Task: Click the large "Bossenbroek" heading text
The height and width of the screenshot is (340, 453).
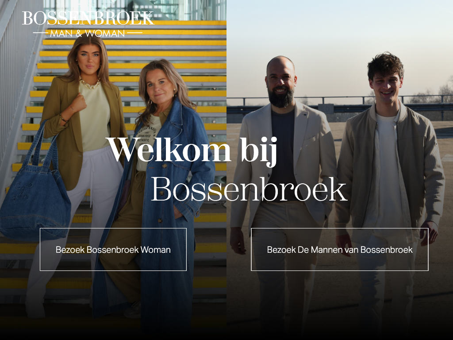Action: [x=249, y=189]
